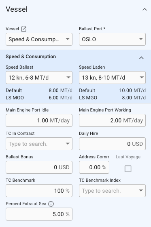
Task: Show Percent Extra at Sea info icon
Action: [x=51, y=204]
